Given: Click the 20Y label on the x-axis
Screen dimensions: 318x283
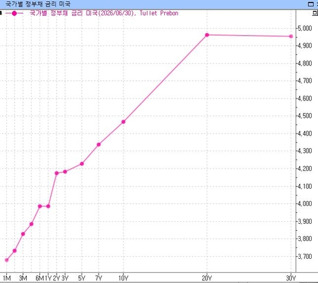Looking at the screenshot, I should 207,278.
